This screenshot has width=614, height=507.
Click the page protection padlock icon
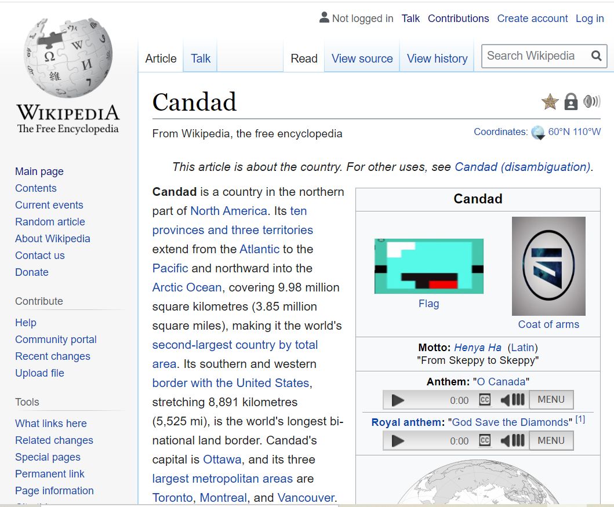pos(571,103)
